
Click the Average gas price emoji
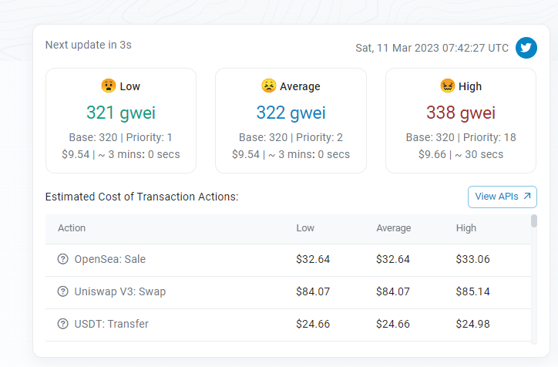click(x=268, y=86)
